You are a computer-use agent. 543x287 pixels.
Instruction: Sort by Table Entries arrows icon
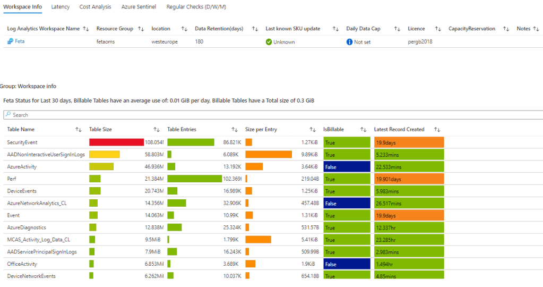click(x=234, y=130)
